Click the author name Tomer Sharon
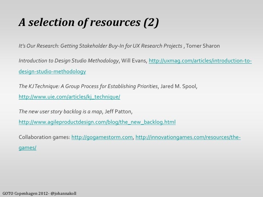Image resolution: width=263 pixels, height=197 pixels. coord(203,46)
